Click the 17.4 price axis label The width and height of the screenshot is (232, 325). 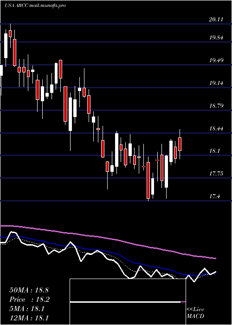coord(214,196)
